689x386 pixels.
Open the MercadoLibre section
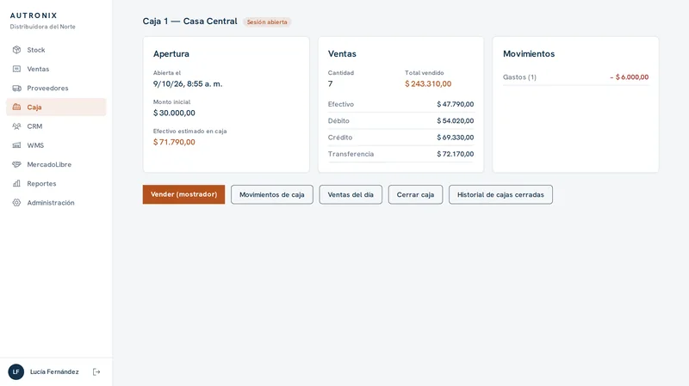(x=56, y=164)
